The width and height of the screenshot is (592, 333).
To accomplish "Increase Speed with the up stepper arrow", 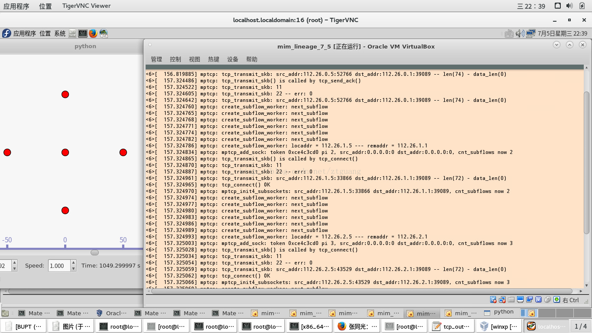I will pyautogui.click(x=73, y=263).
